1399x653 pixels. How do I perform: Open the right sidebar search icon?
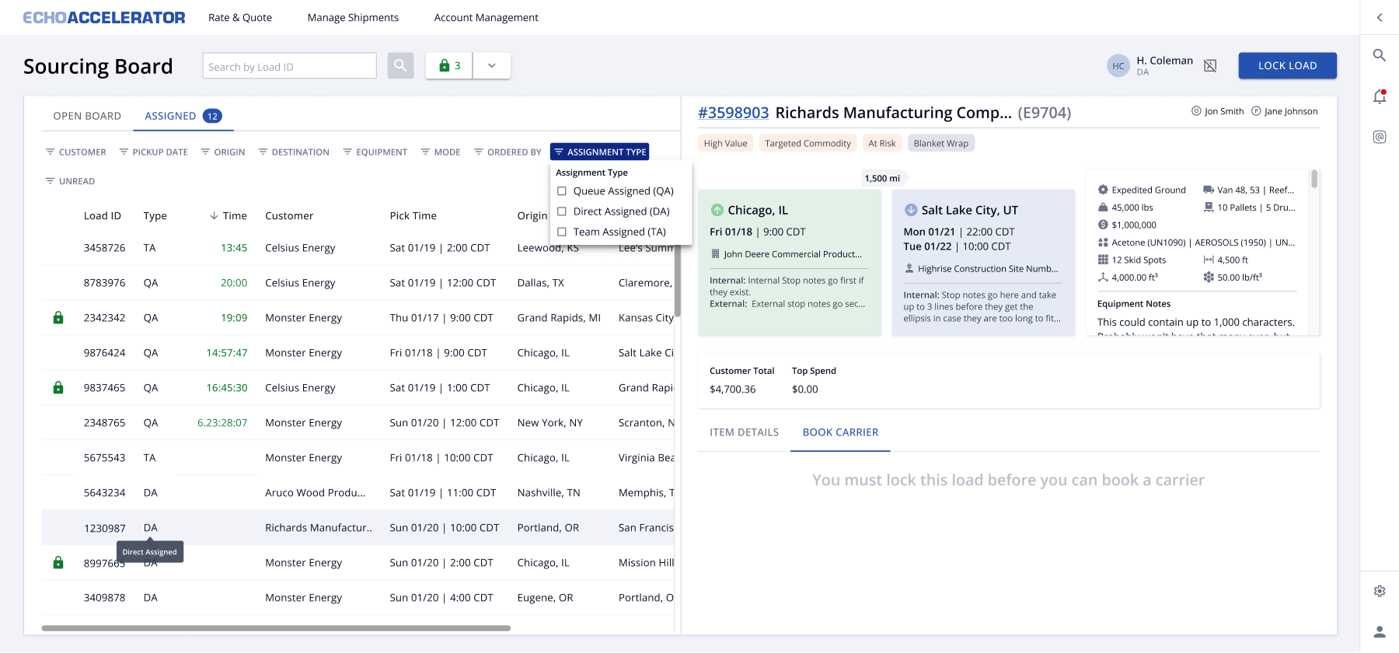[1380, 55]
